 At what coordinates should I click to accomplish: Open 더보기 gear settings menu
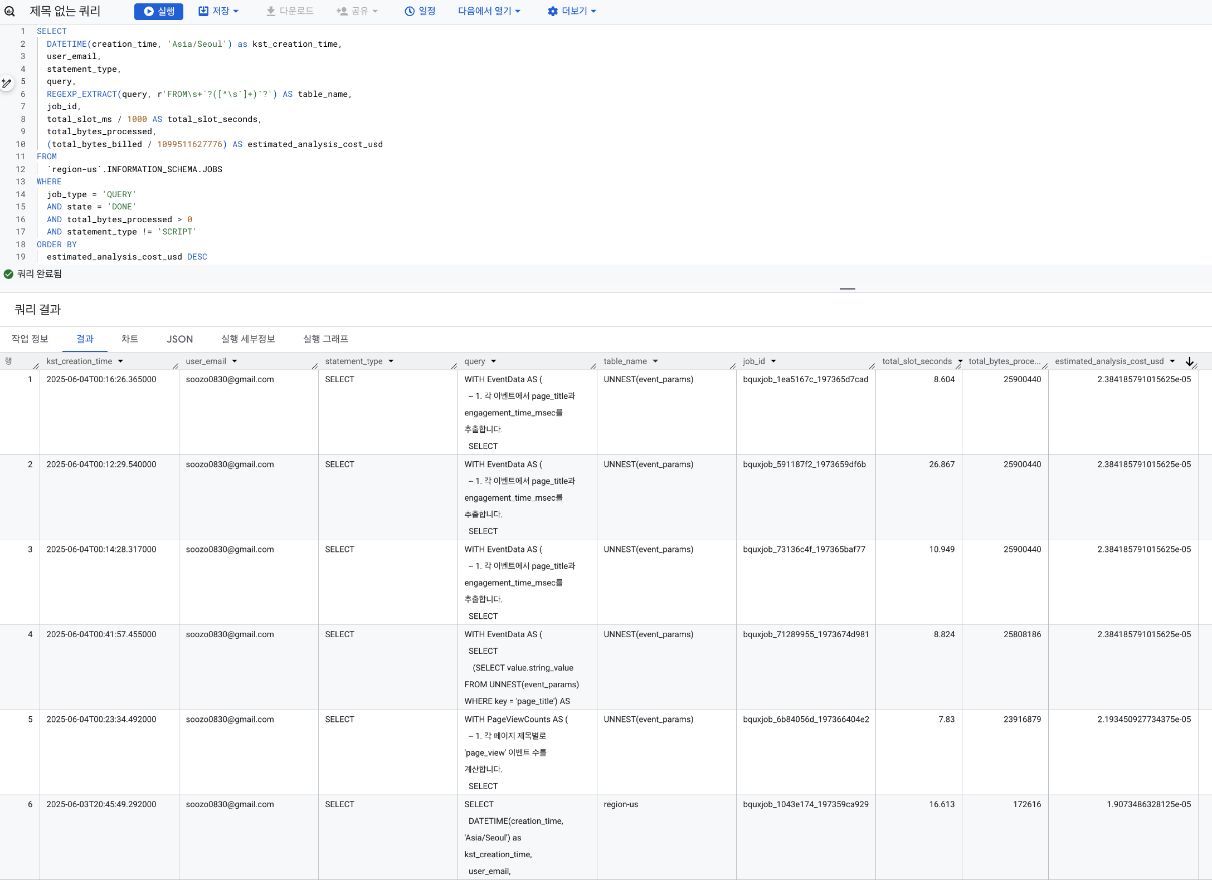(572, 11)
